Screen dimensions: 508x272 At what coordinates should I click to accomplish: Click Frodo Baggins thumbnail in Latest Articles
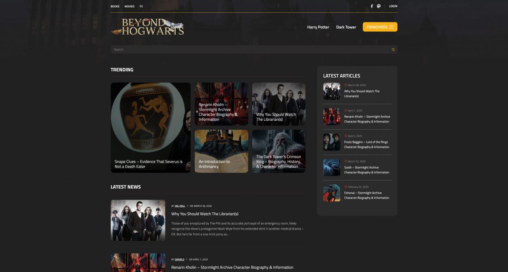332,142
